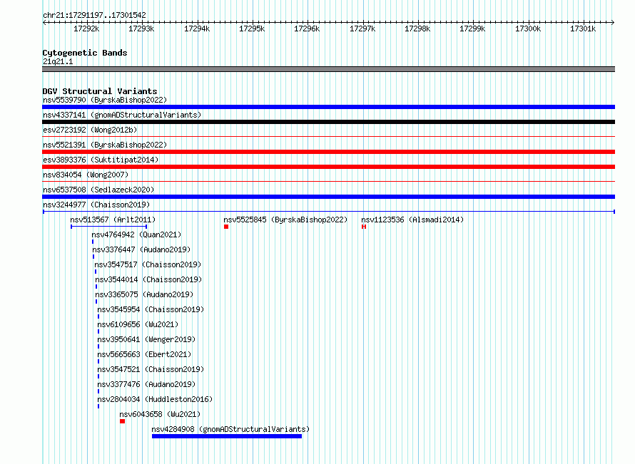Viewport: 635px width, 464px height.
Task: Open nsv3365075 (Audano2019) variant
Action: 144,294
